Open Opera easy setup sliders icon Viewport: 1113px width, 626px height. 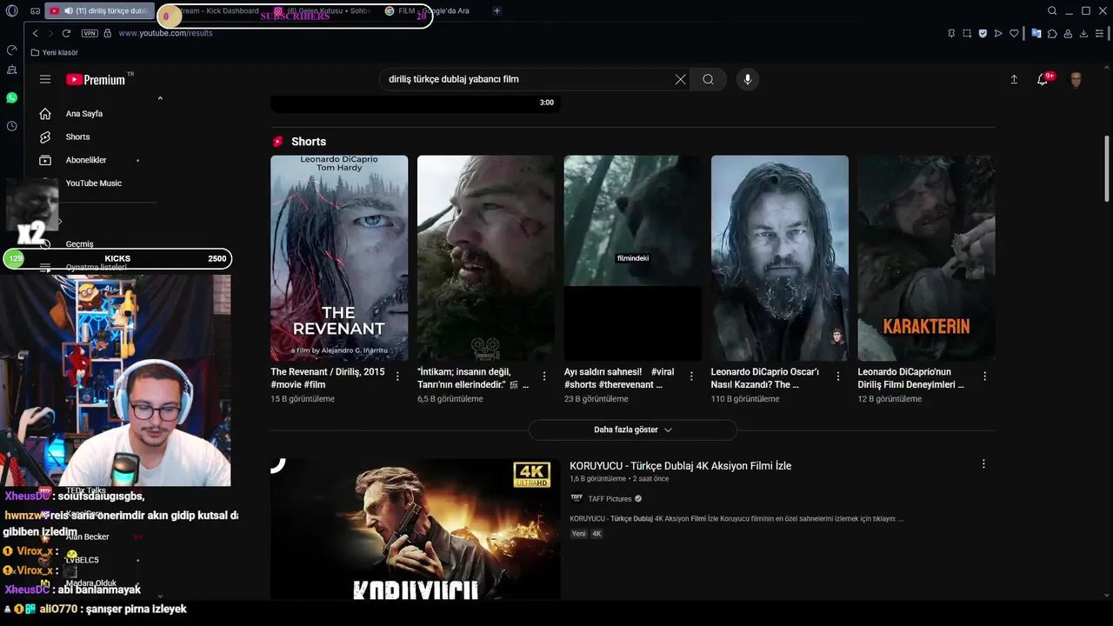(x=1100, y=33)
